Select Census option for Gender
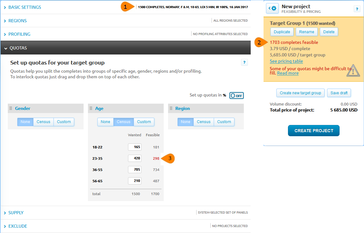Screen dimensions: 364x233 pos(43,122)
